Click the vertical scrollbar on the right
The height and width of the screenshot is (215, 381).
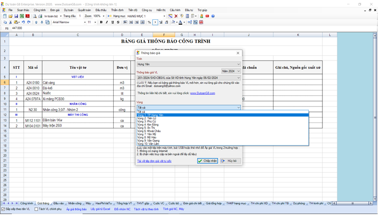click(x=375, y=117)
